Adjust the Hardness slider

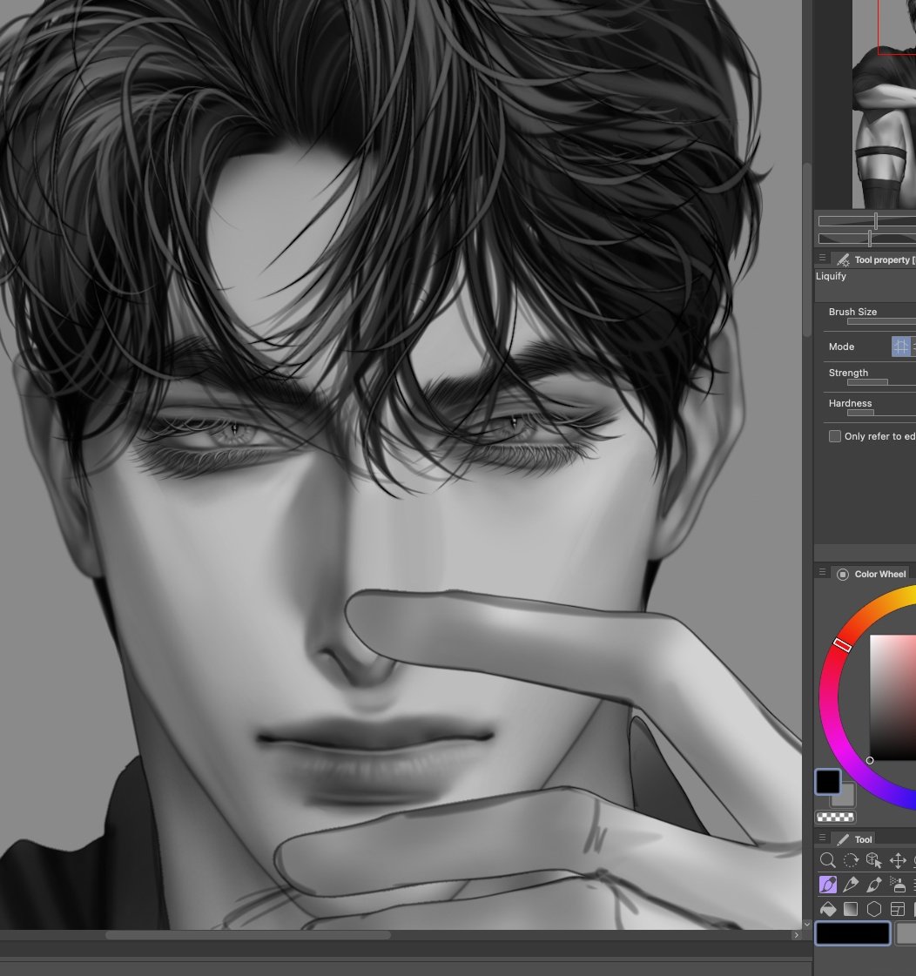(881, 413)
